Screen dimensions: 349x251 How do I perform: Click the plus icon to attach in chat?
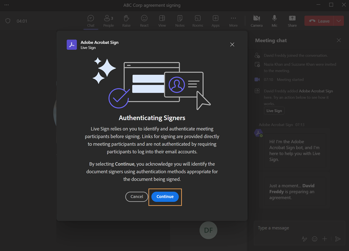(x=324, y=239)
